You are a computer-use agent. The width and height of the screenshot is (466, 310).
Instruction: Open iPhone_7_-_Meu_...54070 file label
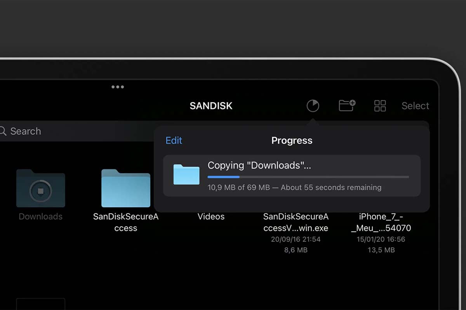point(381,222)
